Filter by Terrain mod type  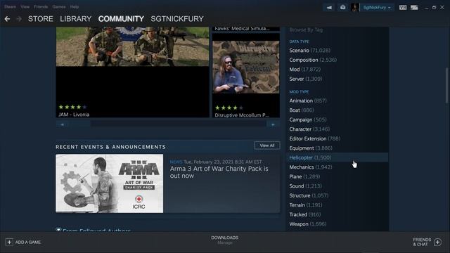306,205
